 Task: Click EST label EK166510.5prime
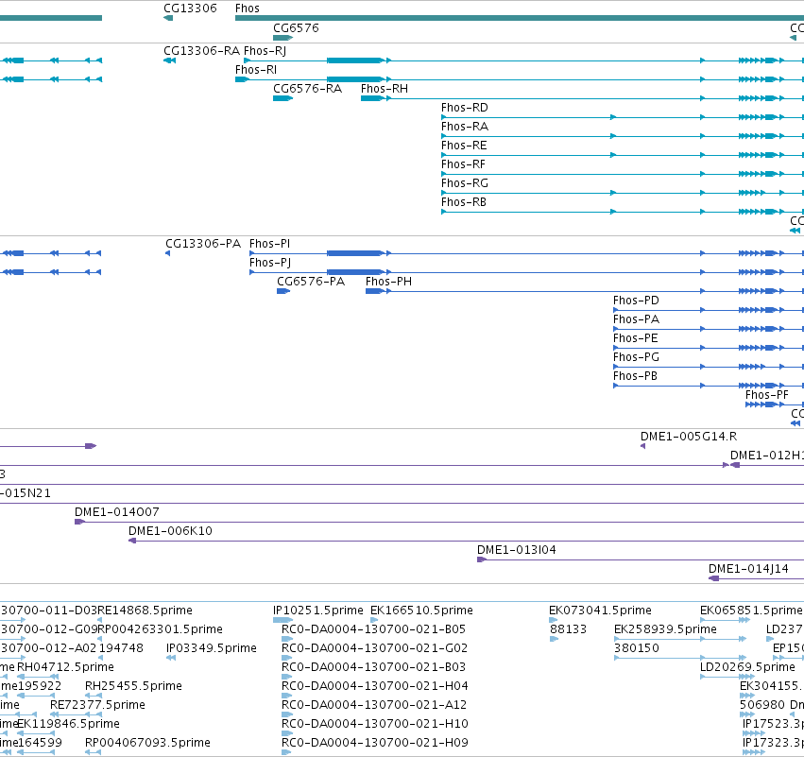click(421, 611)
